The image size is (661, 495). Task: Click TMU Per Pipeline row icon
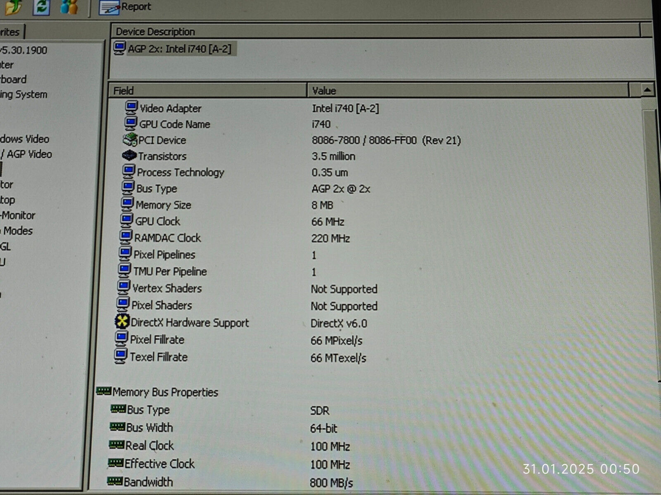(x=124, y=270)
